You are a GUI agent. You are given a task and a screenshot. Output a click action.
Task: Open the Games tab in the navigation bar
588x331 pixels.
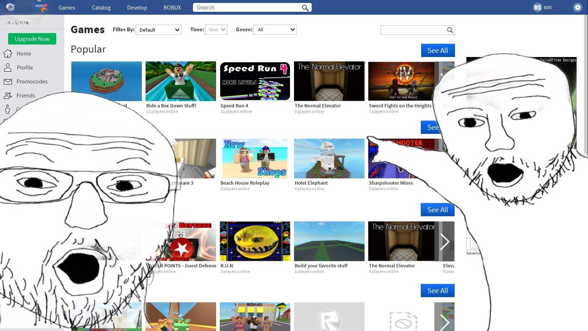(67, 7)
